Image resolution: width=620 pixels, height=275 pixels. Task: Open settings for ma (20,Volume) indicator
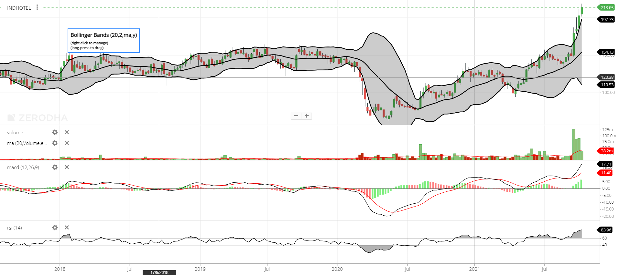(x=55, y=143)
